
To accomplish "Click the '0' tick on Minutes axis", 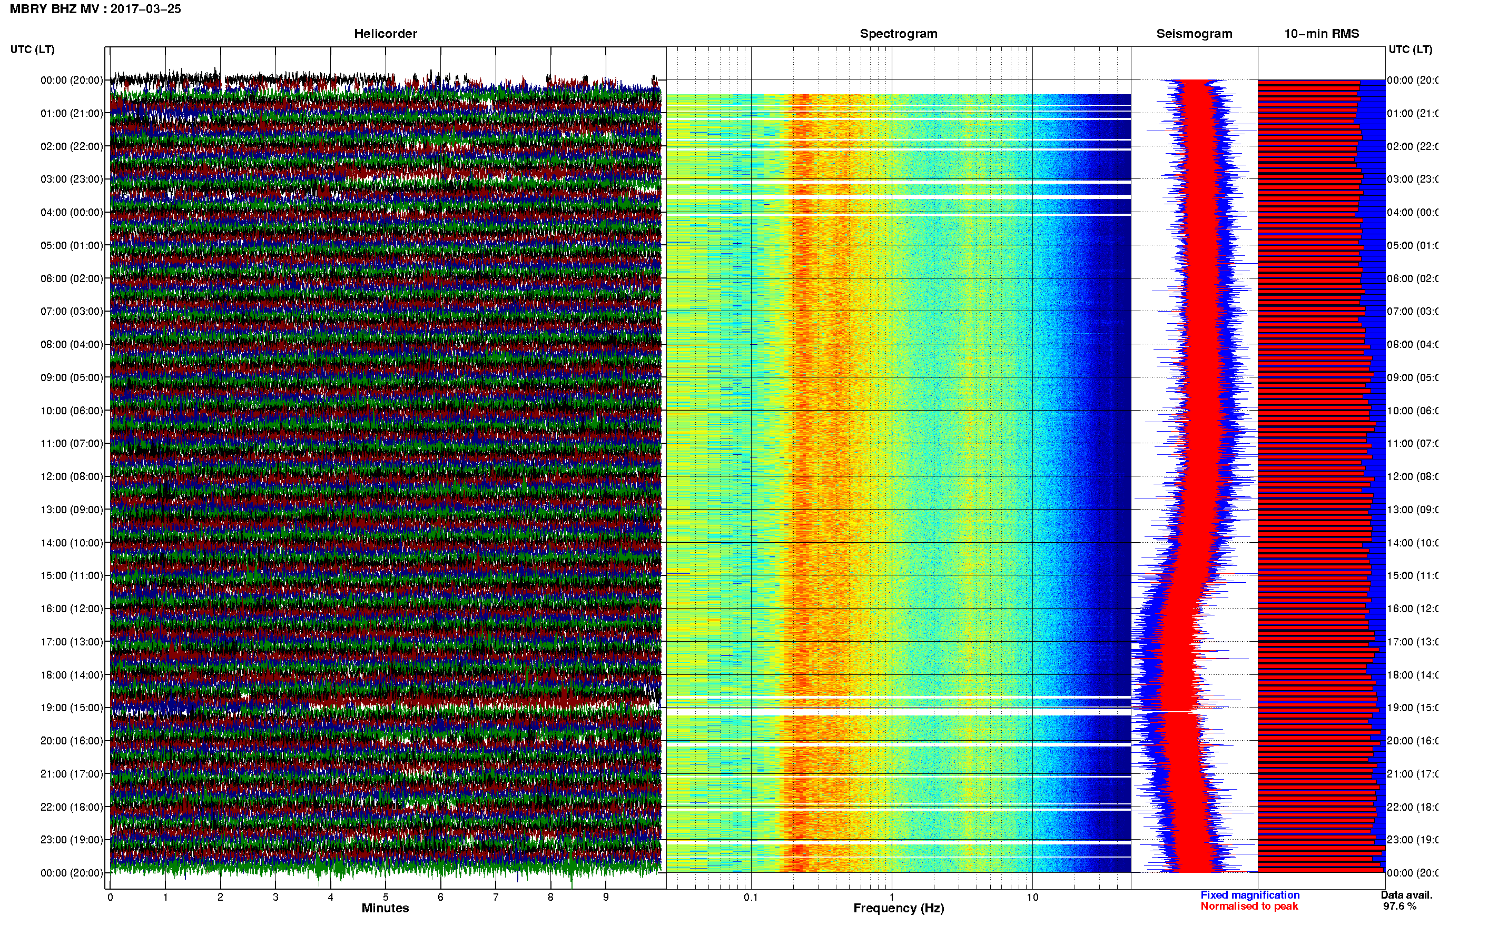I will click(x=110, y=898).
